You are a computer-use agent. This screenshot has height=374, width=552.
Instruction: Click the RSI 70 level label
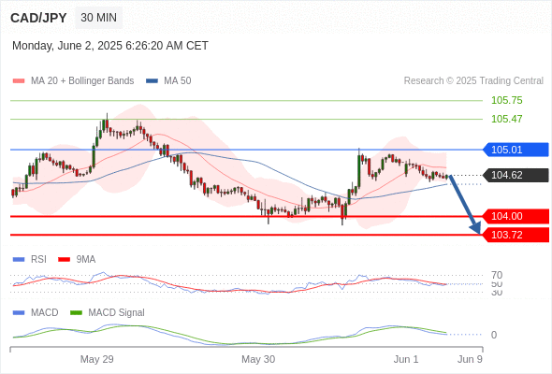point(497,275)
